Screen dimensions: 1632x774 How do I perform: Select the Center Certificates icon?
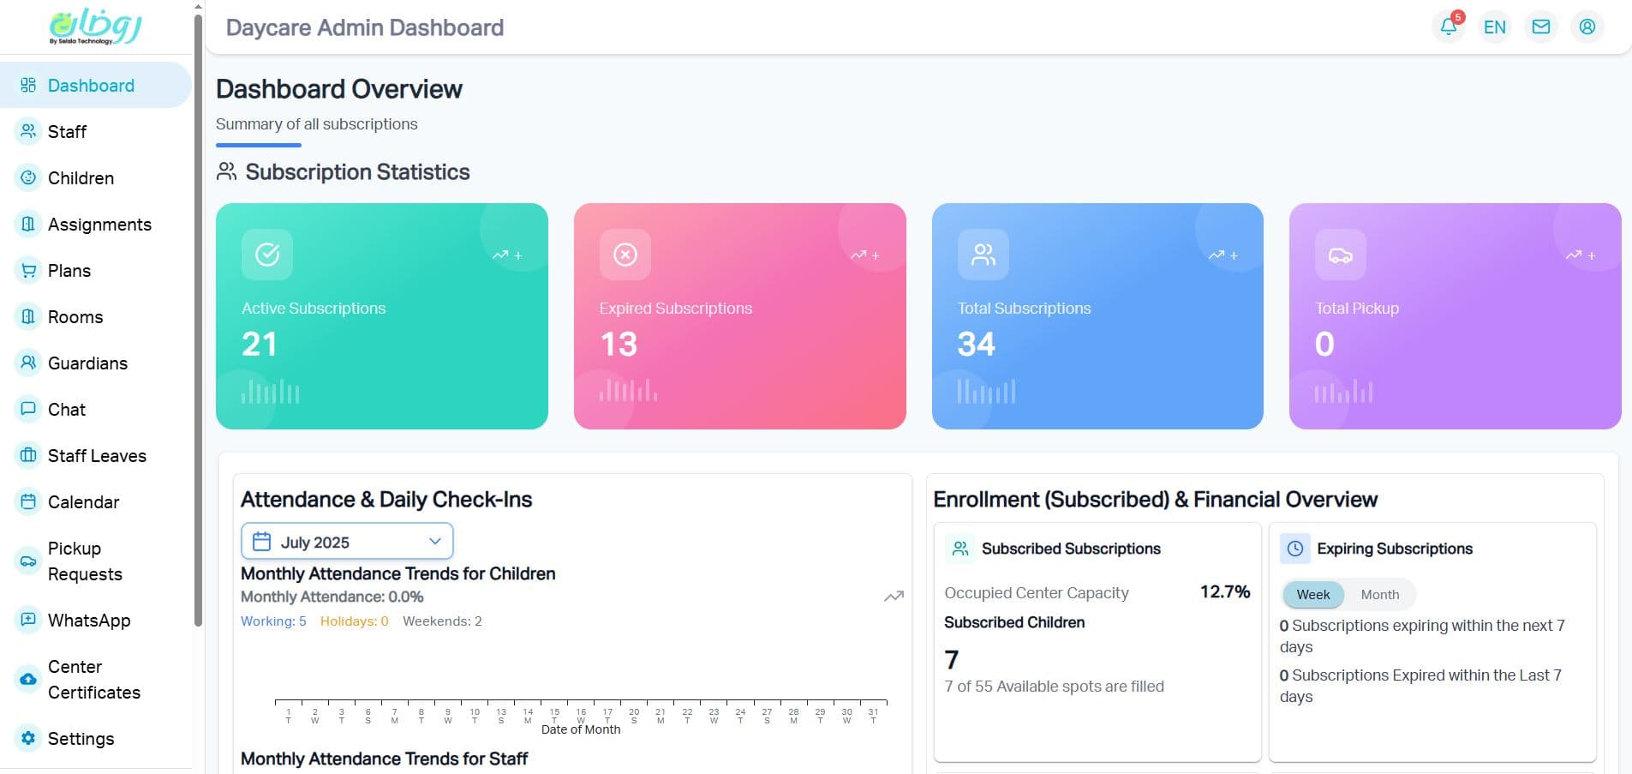28,679
